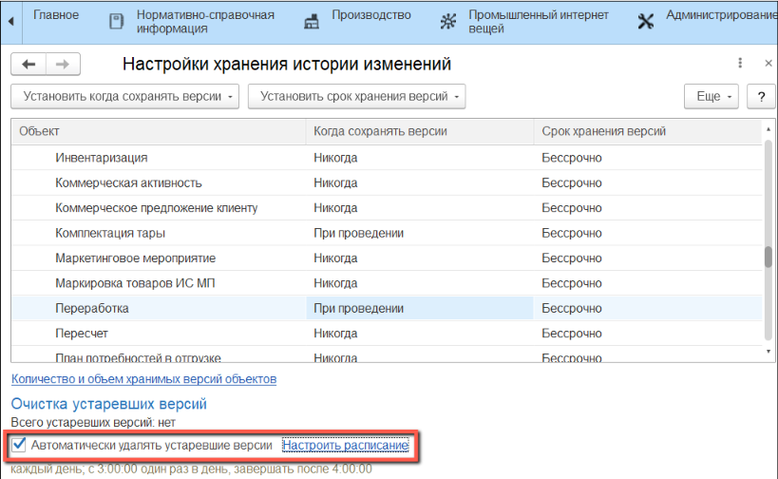Click the Настроить расписание link
778x479 pixels.
pos(345,445)
